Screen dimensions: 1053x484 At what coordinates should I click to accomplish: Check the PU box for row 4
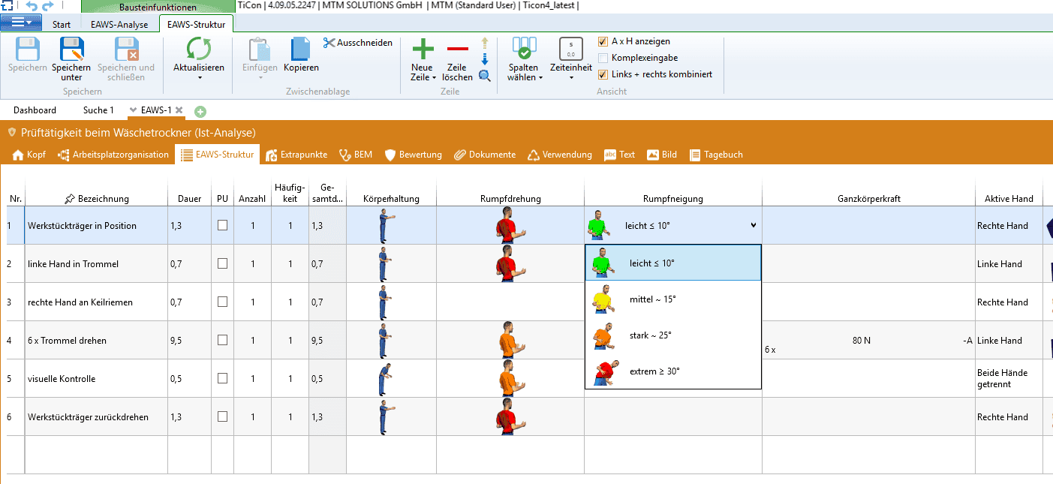coord(222,340)
